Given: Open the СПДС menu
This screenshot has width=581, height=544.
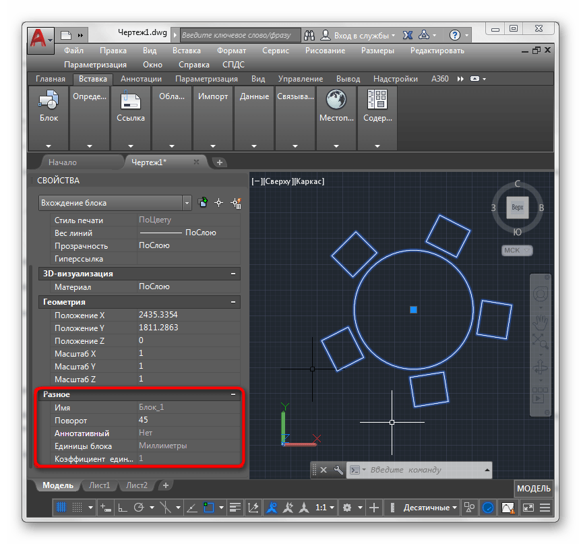Looking at the screenshot, I should pyautogui.click(x=233, y=65).
